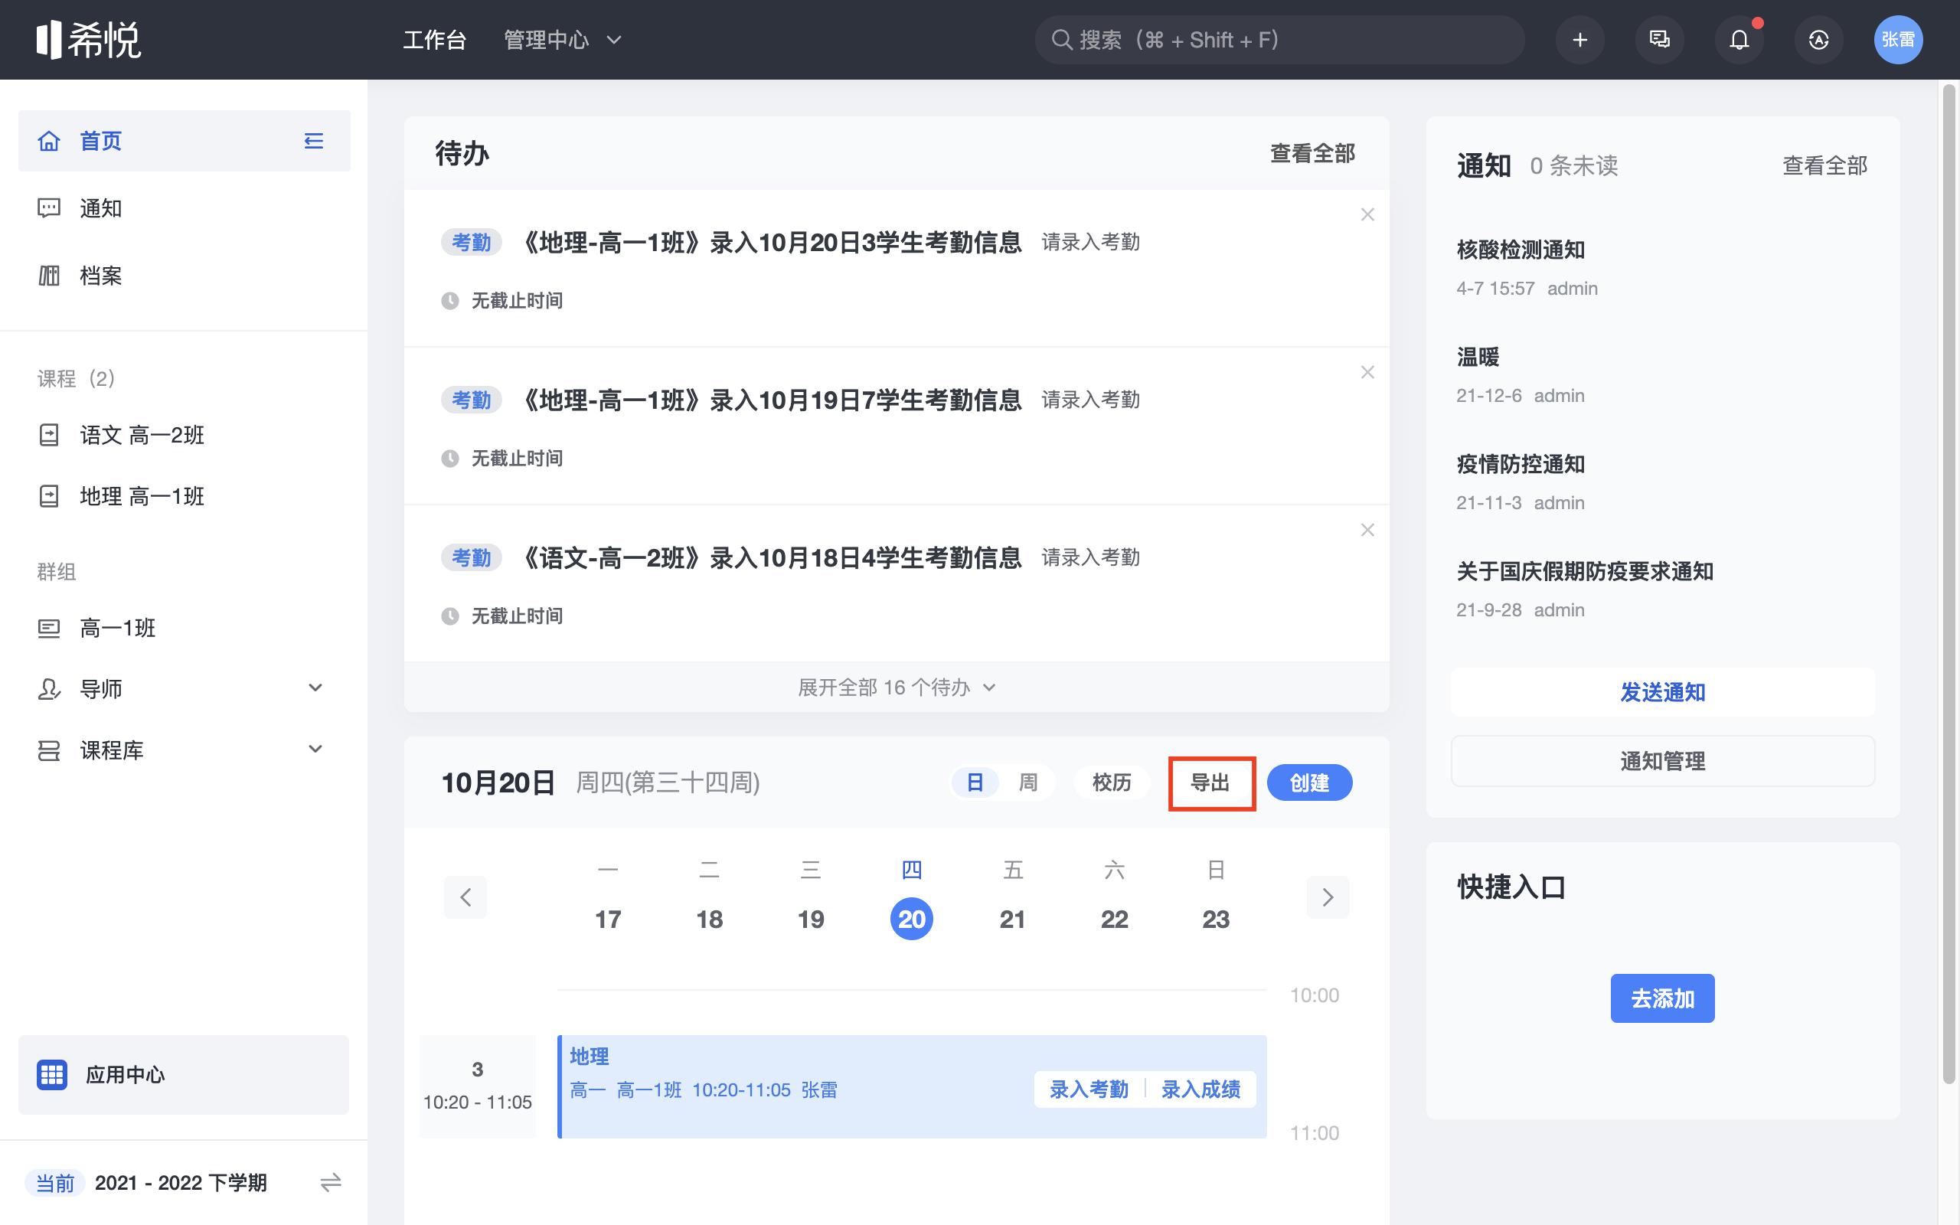Click 录入成绩 on the 地理 class

tap(1200, 1089)
